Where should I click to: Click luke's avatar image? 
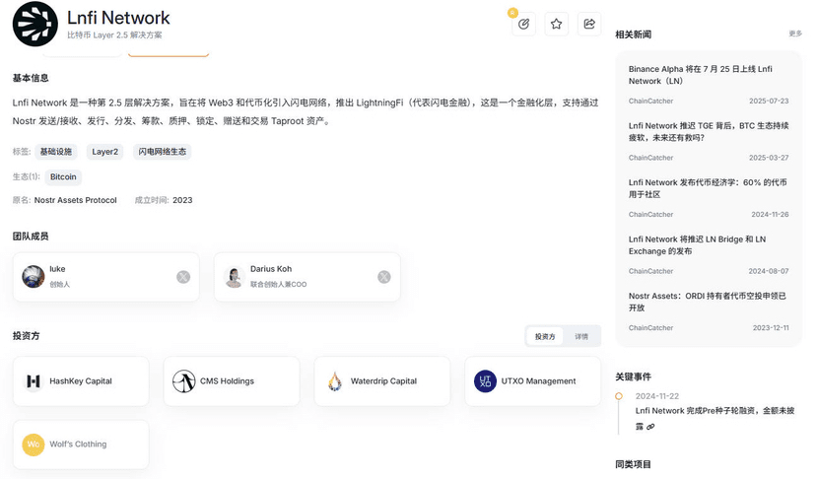(x=34, y=277)
